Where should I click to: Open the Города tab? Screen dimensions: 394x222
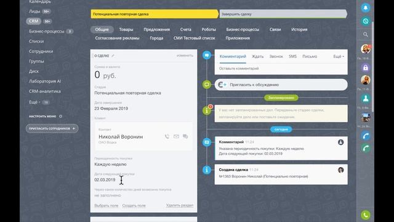point(156,38)
